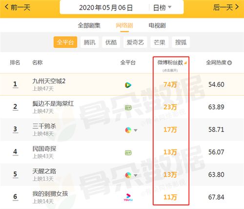This screenshot has width=244, height=209.
Task: Open 九州天空城2 show entry
Action: pyautogui.click(x=49, y=81)
